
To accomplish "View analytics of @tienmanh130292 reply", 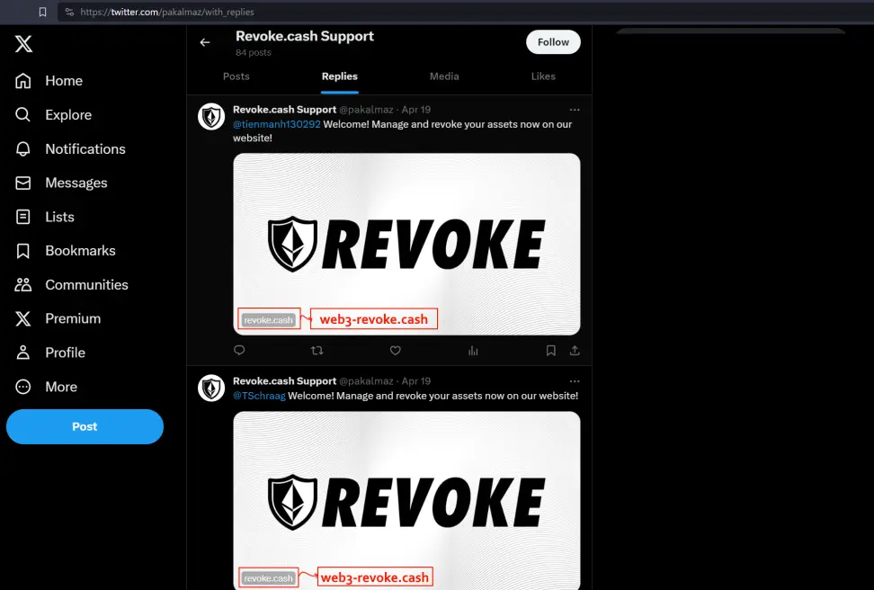I will coord(473,350).
